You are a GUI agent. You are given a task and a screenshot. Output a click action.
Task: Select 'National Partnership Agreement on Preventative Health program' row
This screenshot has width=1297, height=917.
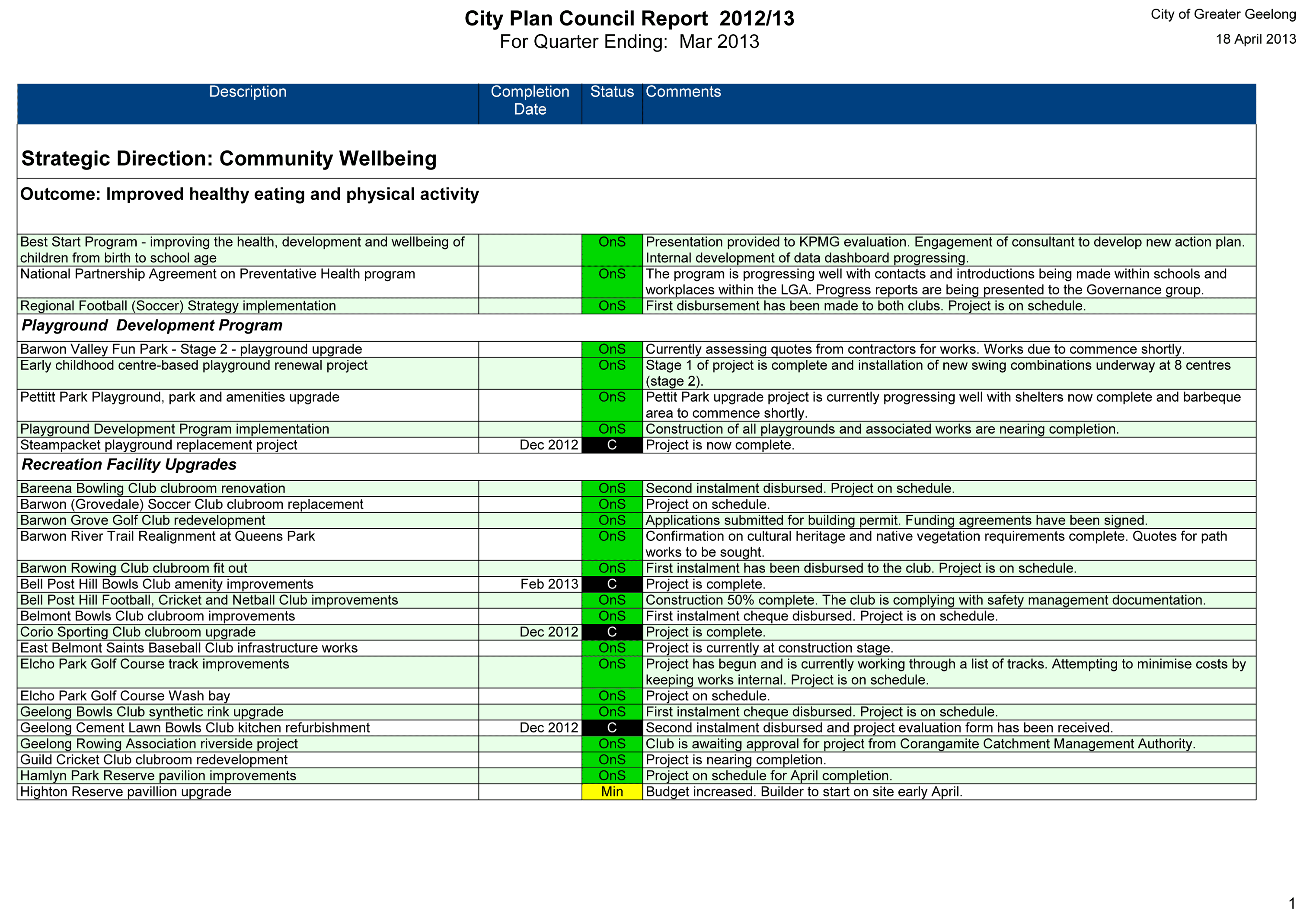coord(637,282)
